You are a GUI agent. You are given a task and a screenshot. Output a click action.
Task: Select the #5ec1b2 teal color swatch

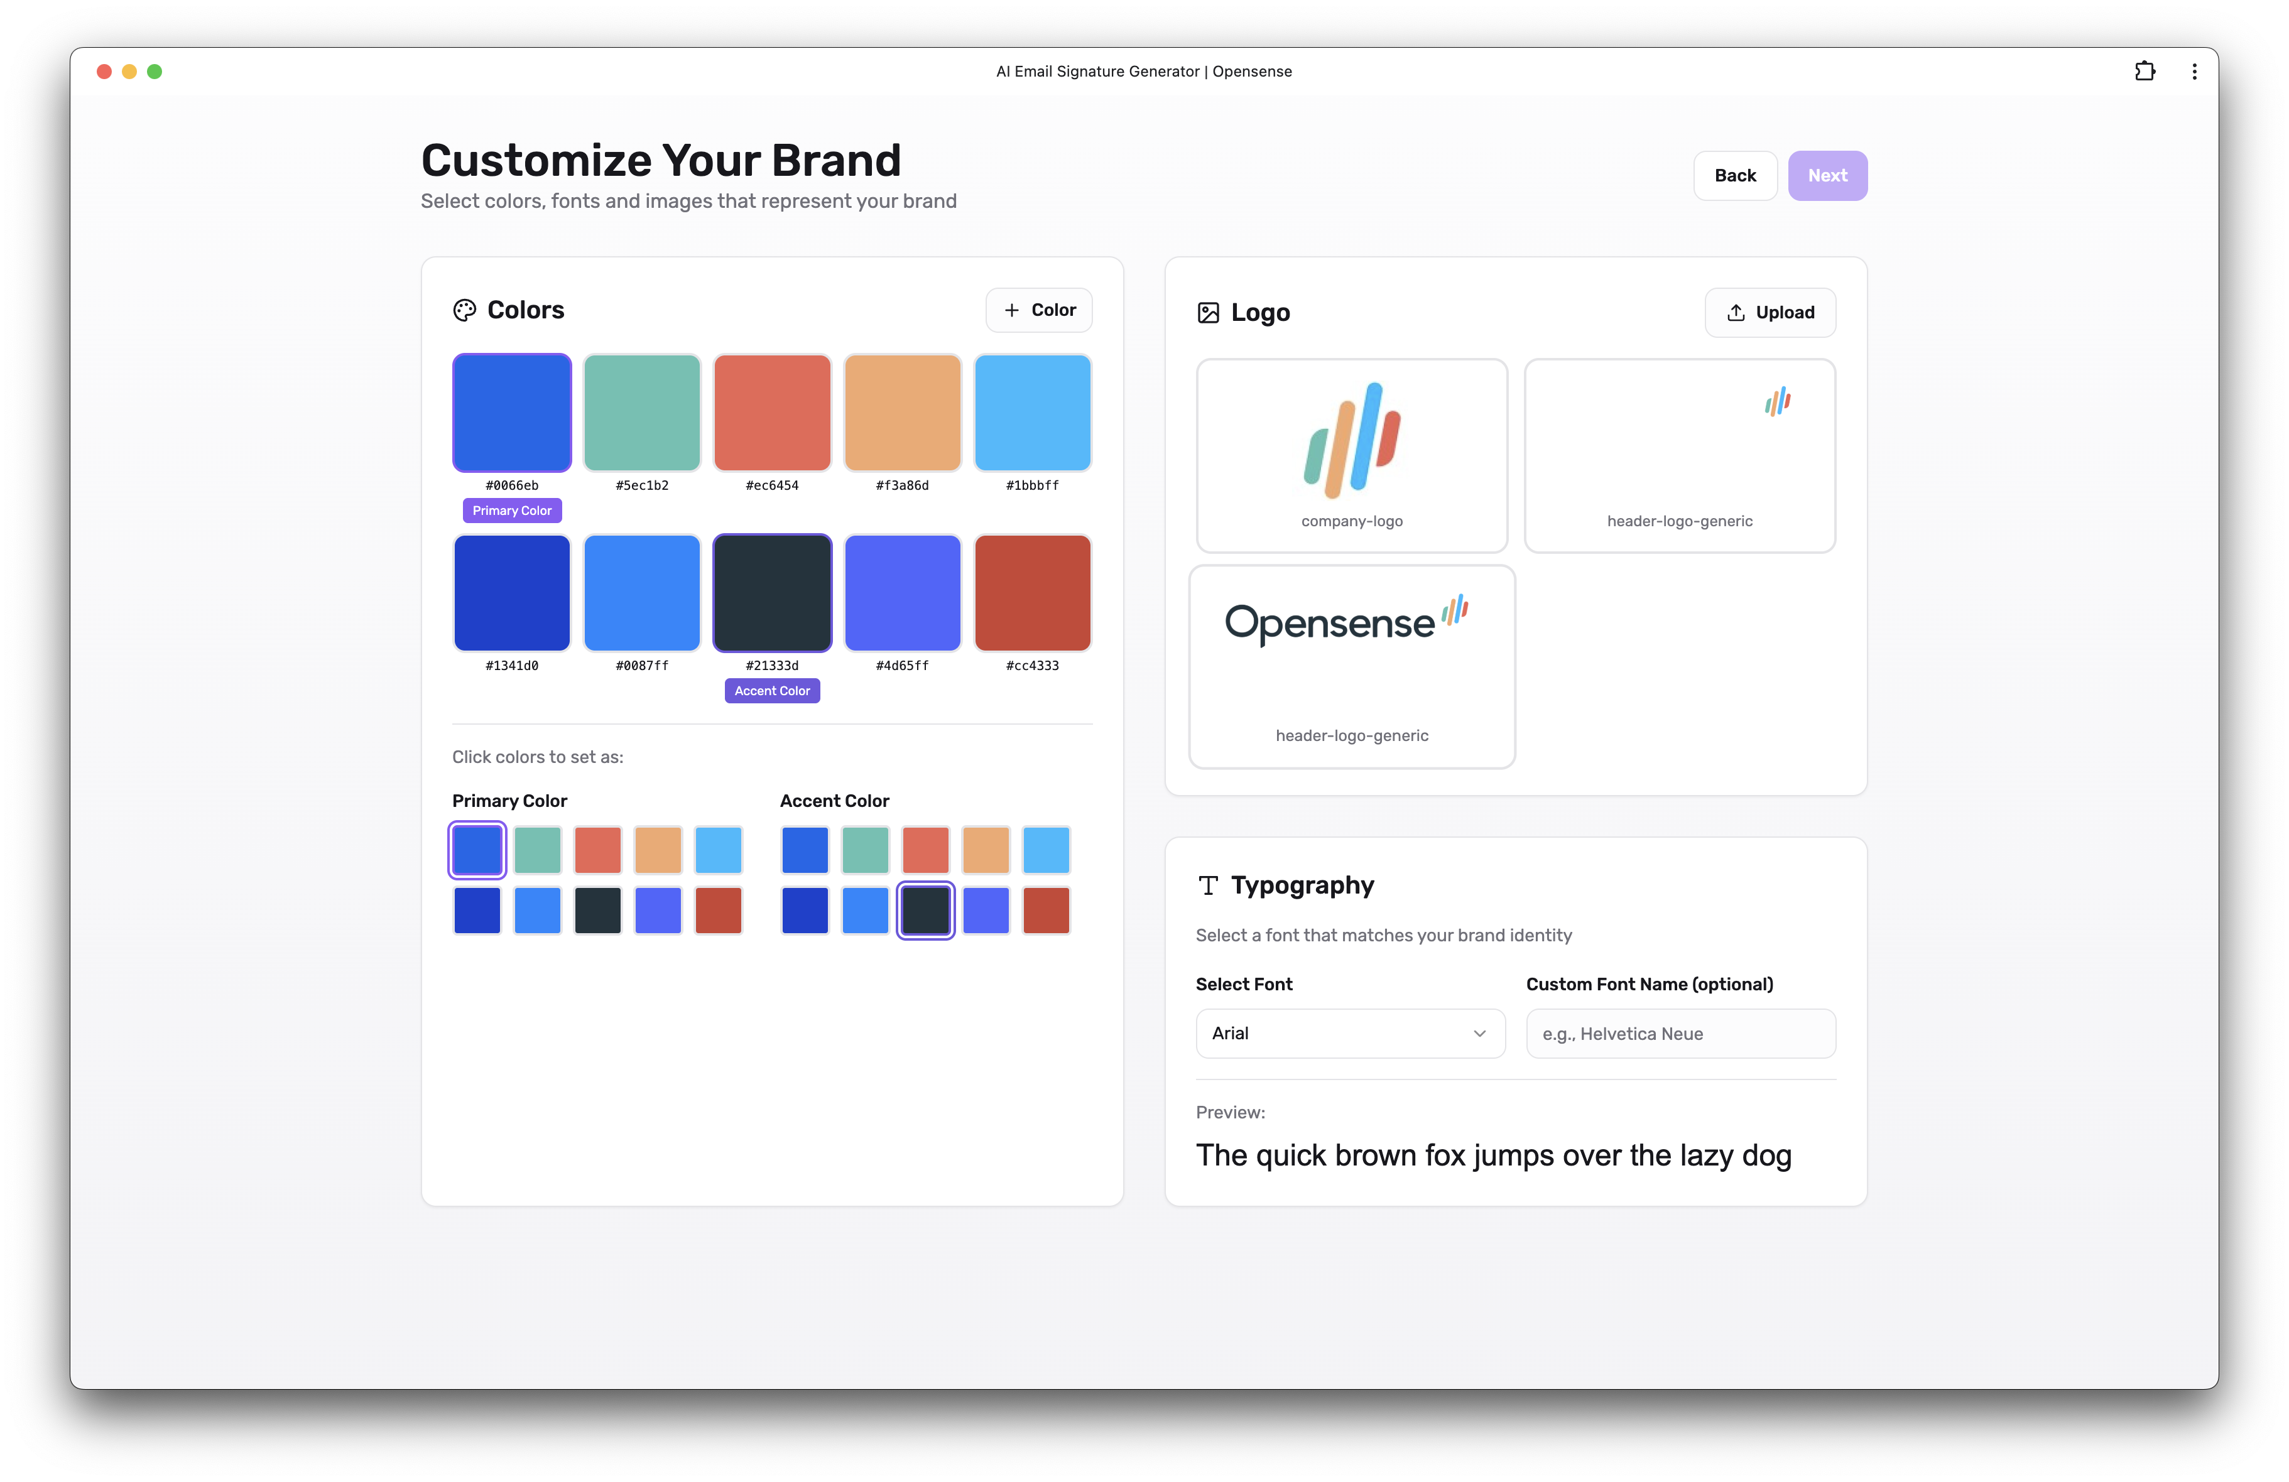pyautogui.click(x=641, y=413)
